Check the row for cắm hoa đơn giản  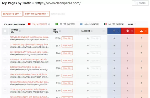[5, 61]
